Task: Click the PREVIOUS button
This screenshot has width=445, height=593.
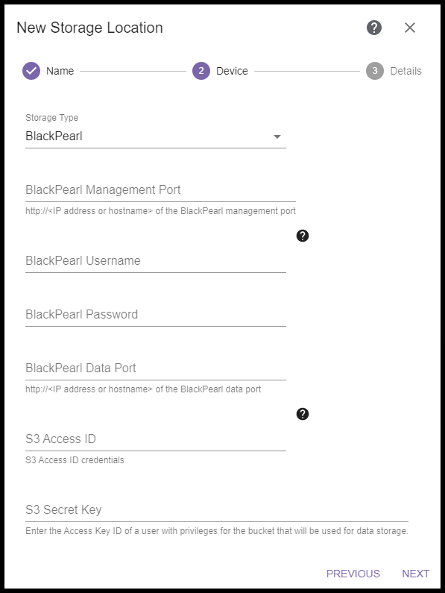Action: 353,574
